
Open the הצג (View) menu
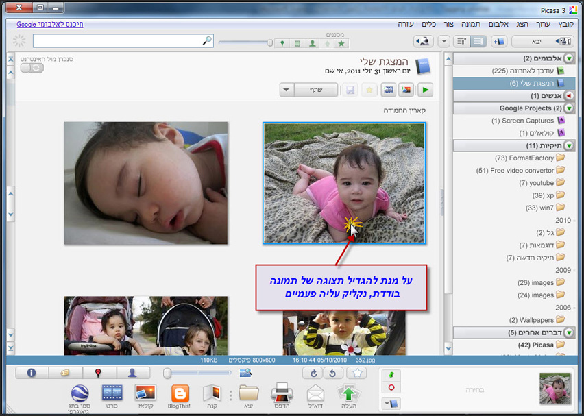pos(522,24)
